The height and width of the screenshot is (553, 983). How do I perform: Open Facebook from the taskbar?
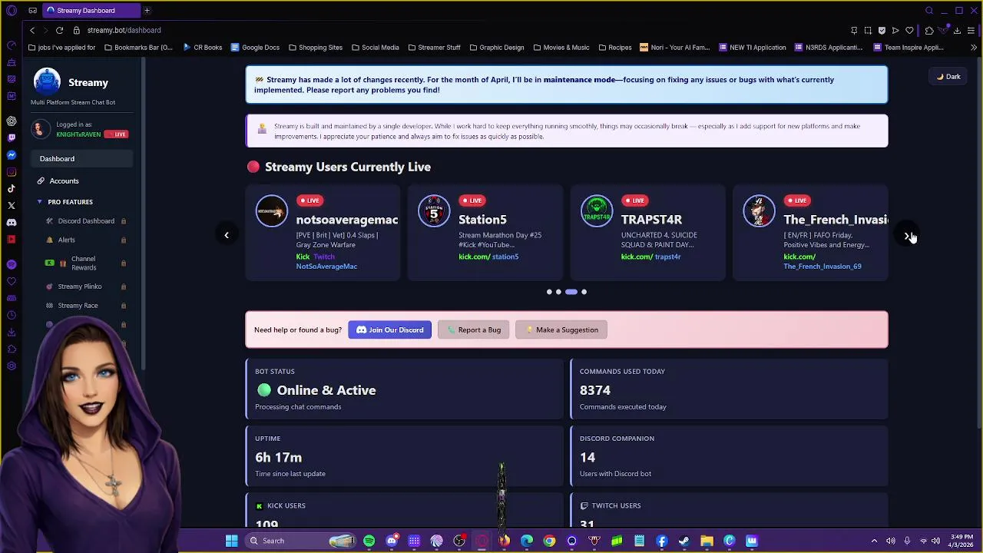point(661,541)
